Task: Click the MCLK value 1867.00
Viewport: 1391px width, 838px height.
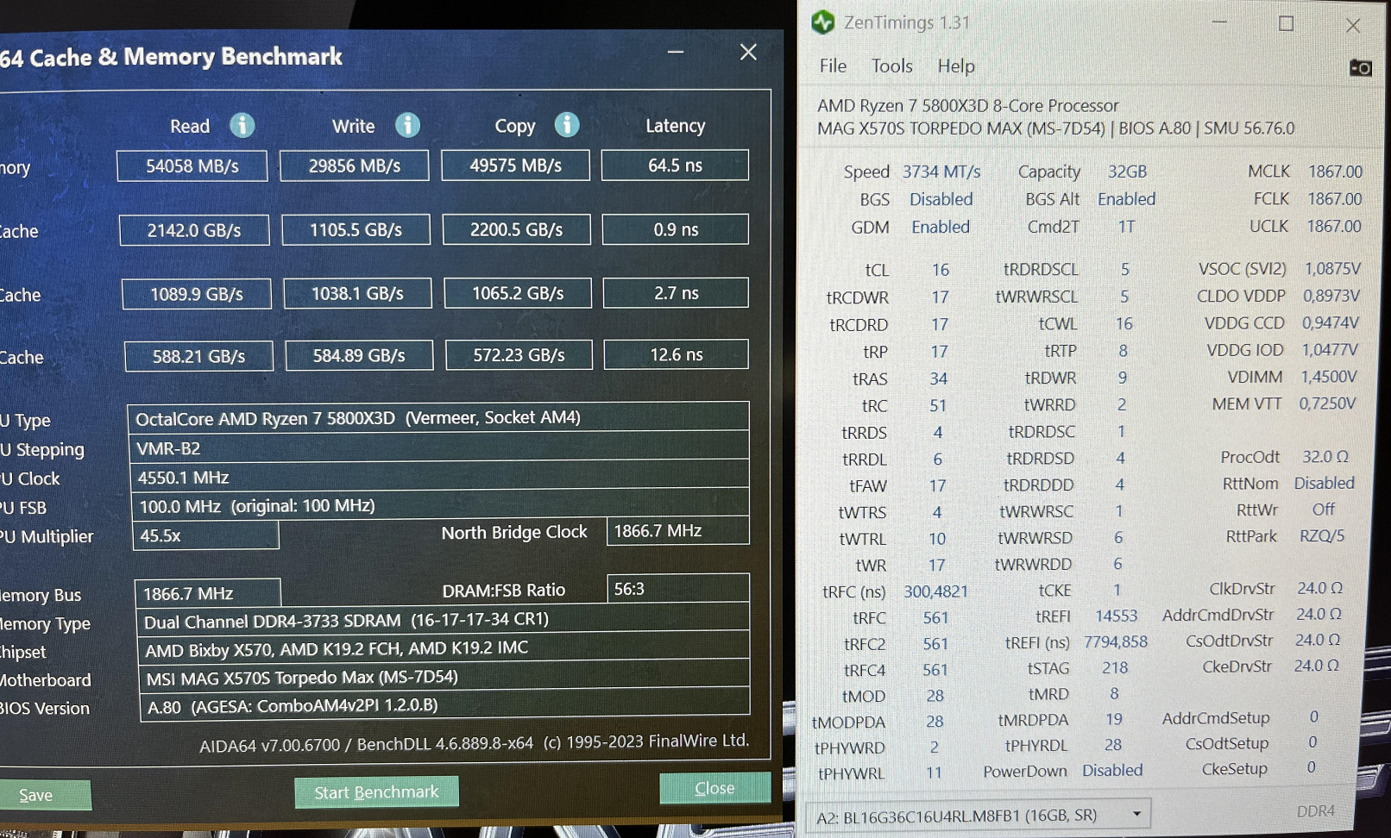Action: [x=1335, y=172]
